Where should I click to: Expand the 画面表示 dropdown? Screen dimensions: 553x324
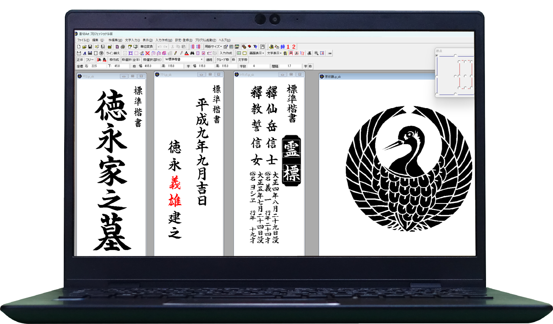point(257,53)
